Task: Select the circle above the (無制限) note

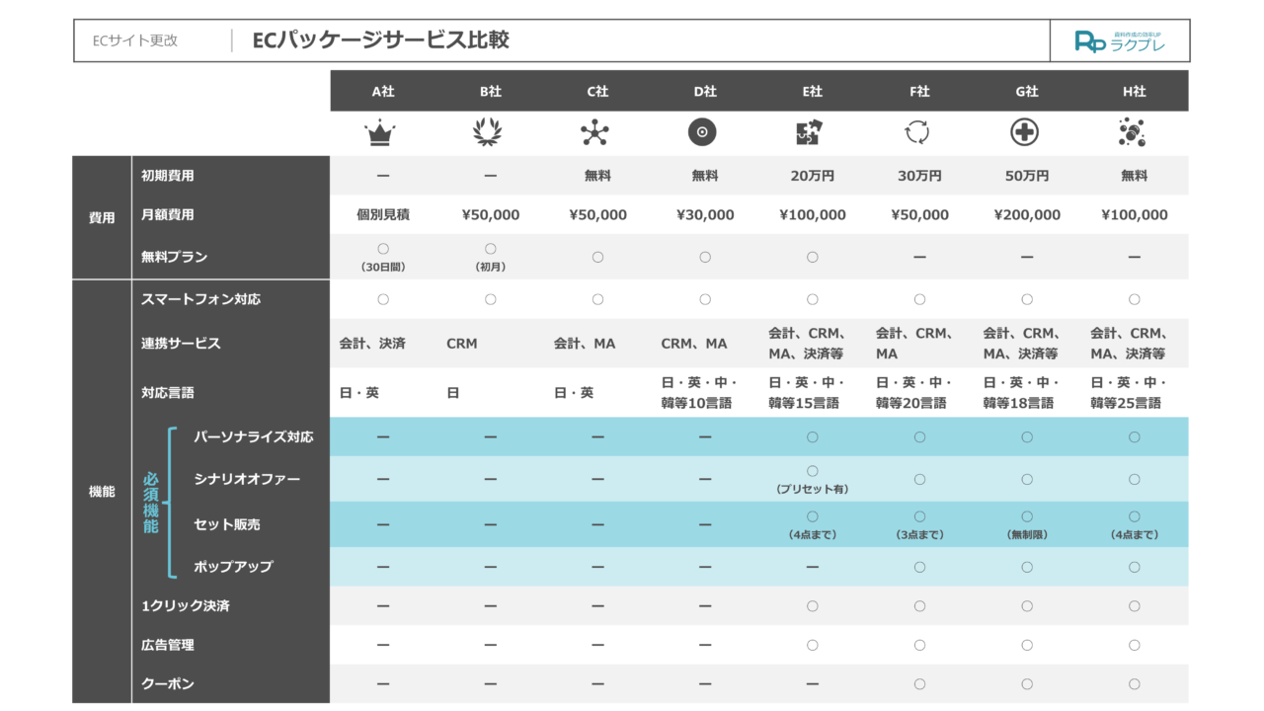Action: coord(1027,516)
